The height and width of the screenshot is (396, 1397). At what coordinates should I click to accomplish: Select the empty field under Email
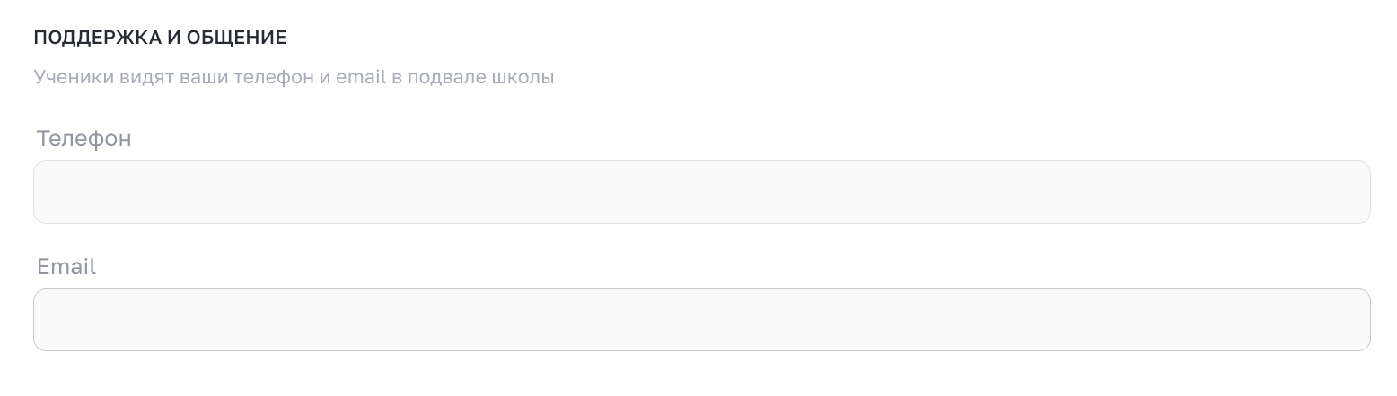coord(701,320)
